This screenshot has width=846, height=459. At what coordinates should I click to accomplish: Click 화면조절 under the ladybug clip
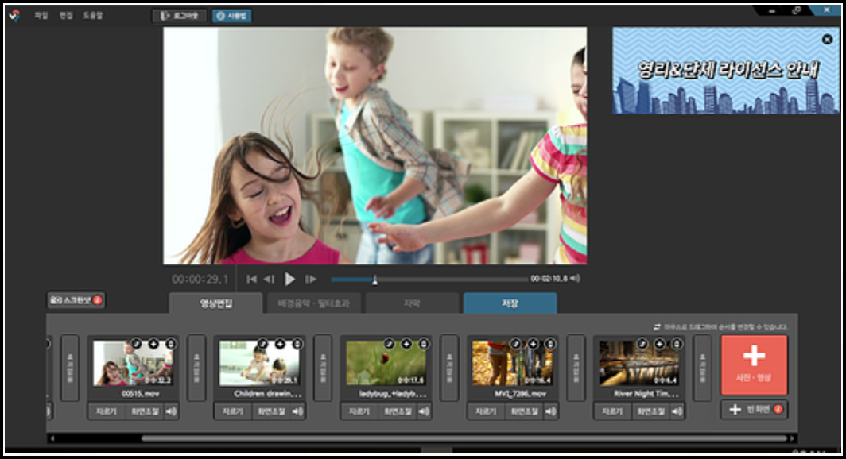(x=398, y=411)
